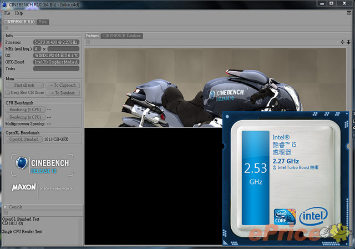
Task: Click the GFX-Board field
Action: click(56, 62)
